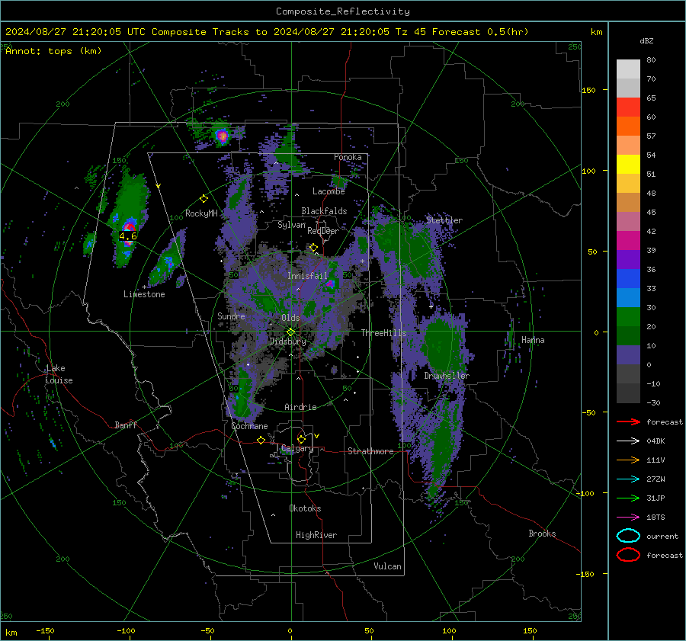The width and height of the screenshot is (686, 641).
Task: Click the HighRiver label
Action: 316,535
